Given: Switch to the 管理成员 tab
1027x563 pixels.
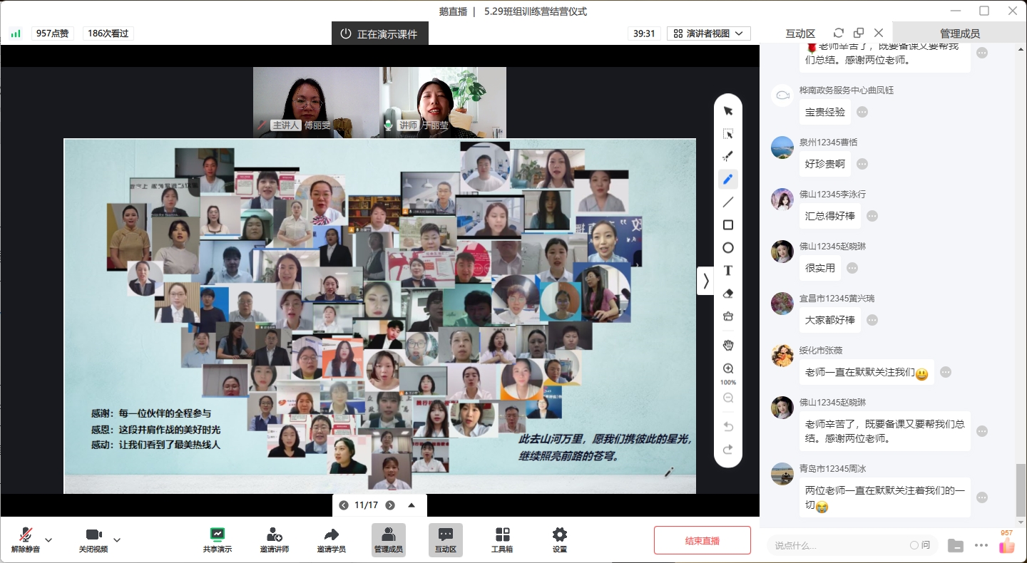Looking at the screenshot, I should [x=959, y=33].
